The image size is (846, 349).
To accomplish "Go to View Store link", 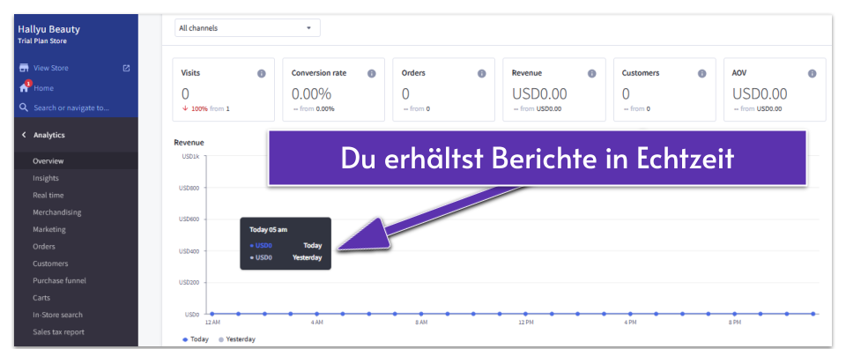I will [51, 68].
